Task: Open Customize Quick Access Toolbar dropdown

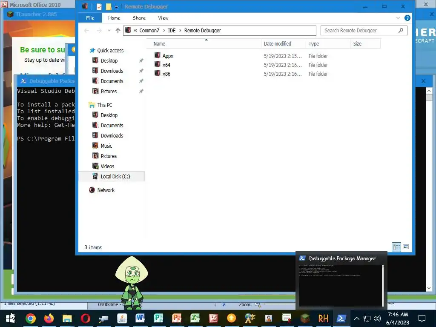Action: tap(116, 7)
